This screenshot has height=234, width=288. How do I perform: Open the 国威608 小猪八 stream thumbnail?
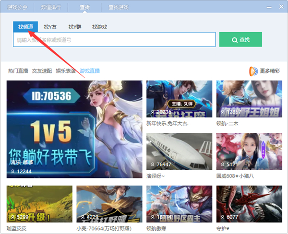[x=249, y=151]
